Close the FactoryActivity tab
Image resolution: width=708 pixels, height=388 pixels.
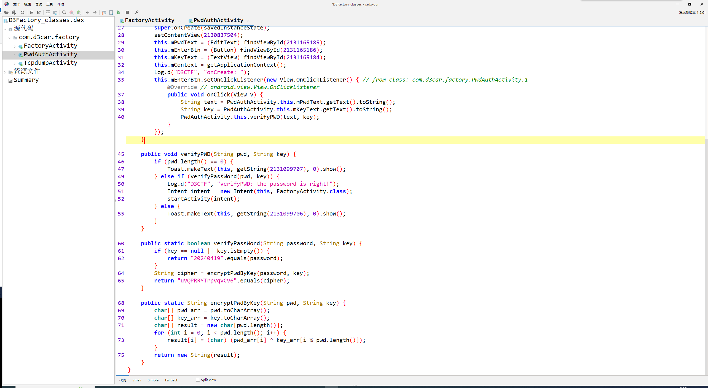[179, 21]
